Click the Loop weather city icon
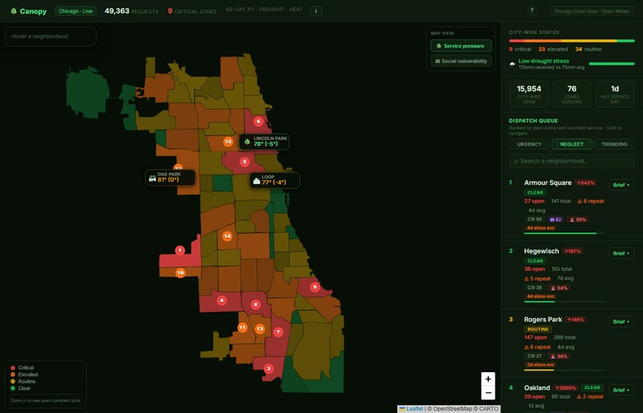 click(x=257, y=181)
